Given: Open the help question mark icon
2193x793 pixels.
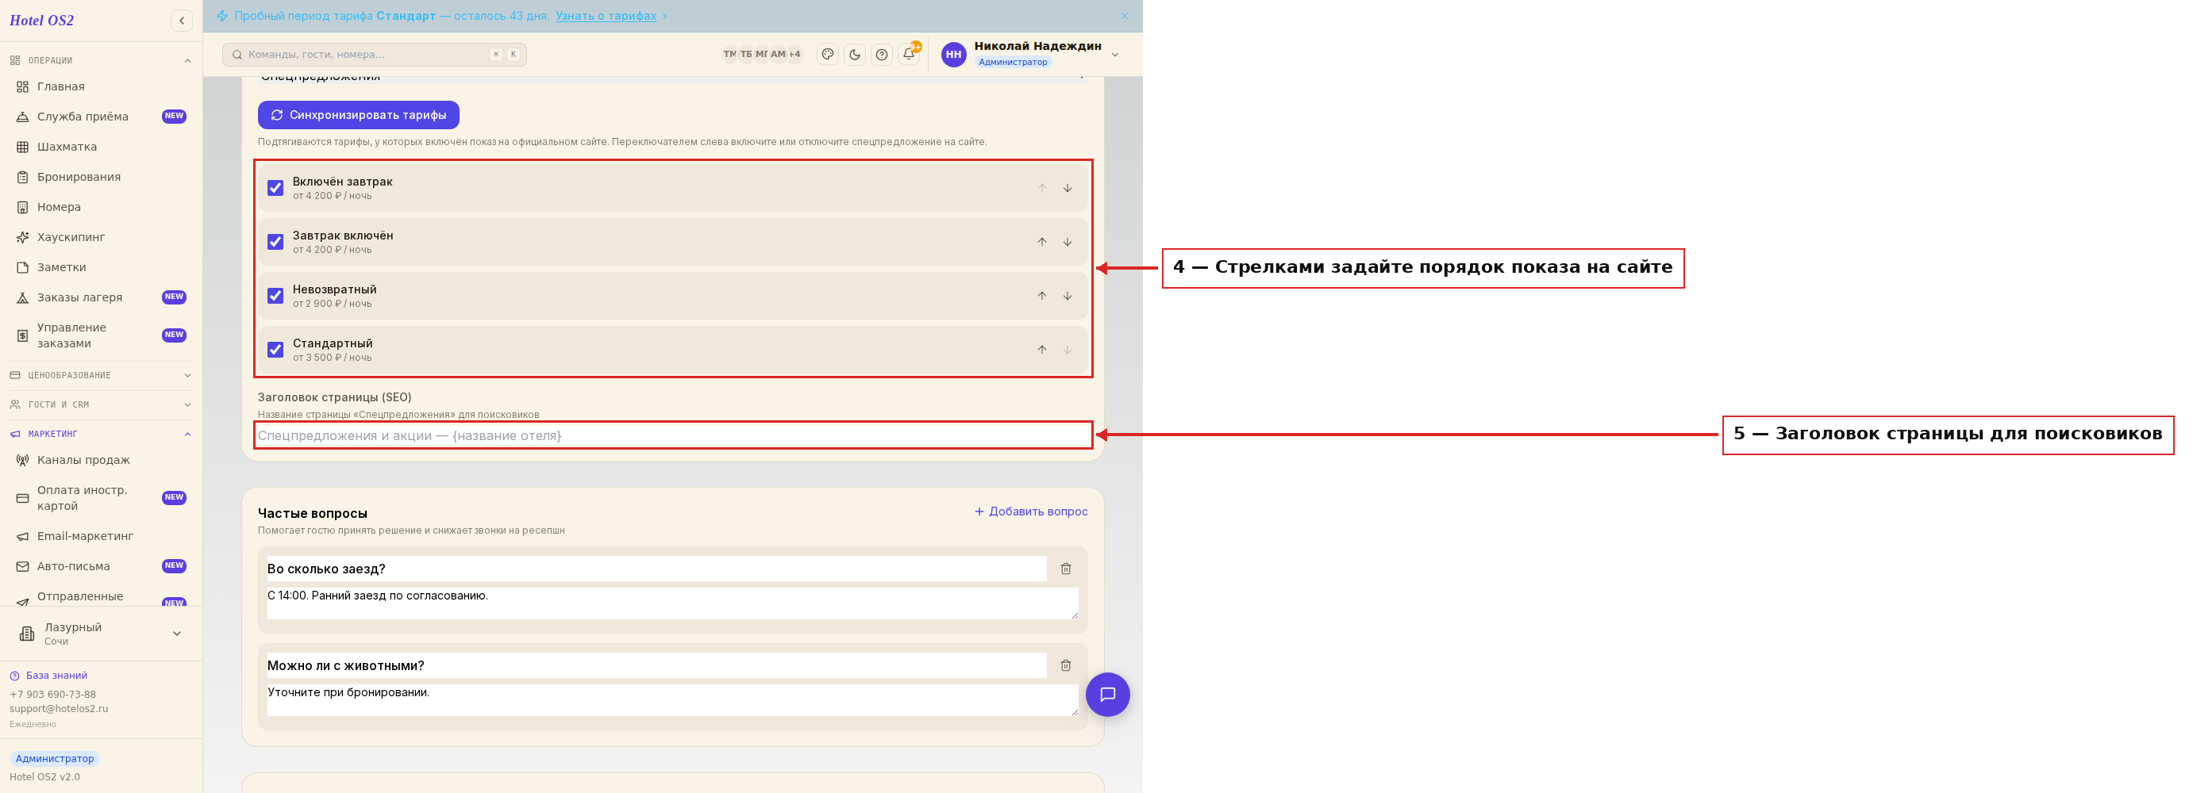Looking at the screenshot, I should tap(882, 55).
